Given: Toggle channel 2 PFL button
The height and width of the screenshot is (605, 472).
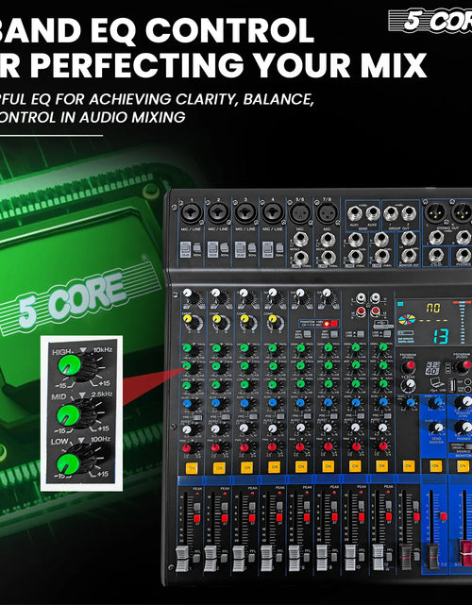Looking at the screenshot, I should coord(224,557).
